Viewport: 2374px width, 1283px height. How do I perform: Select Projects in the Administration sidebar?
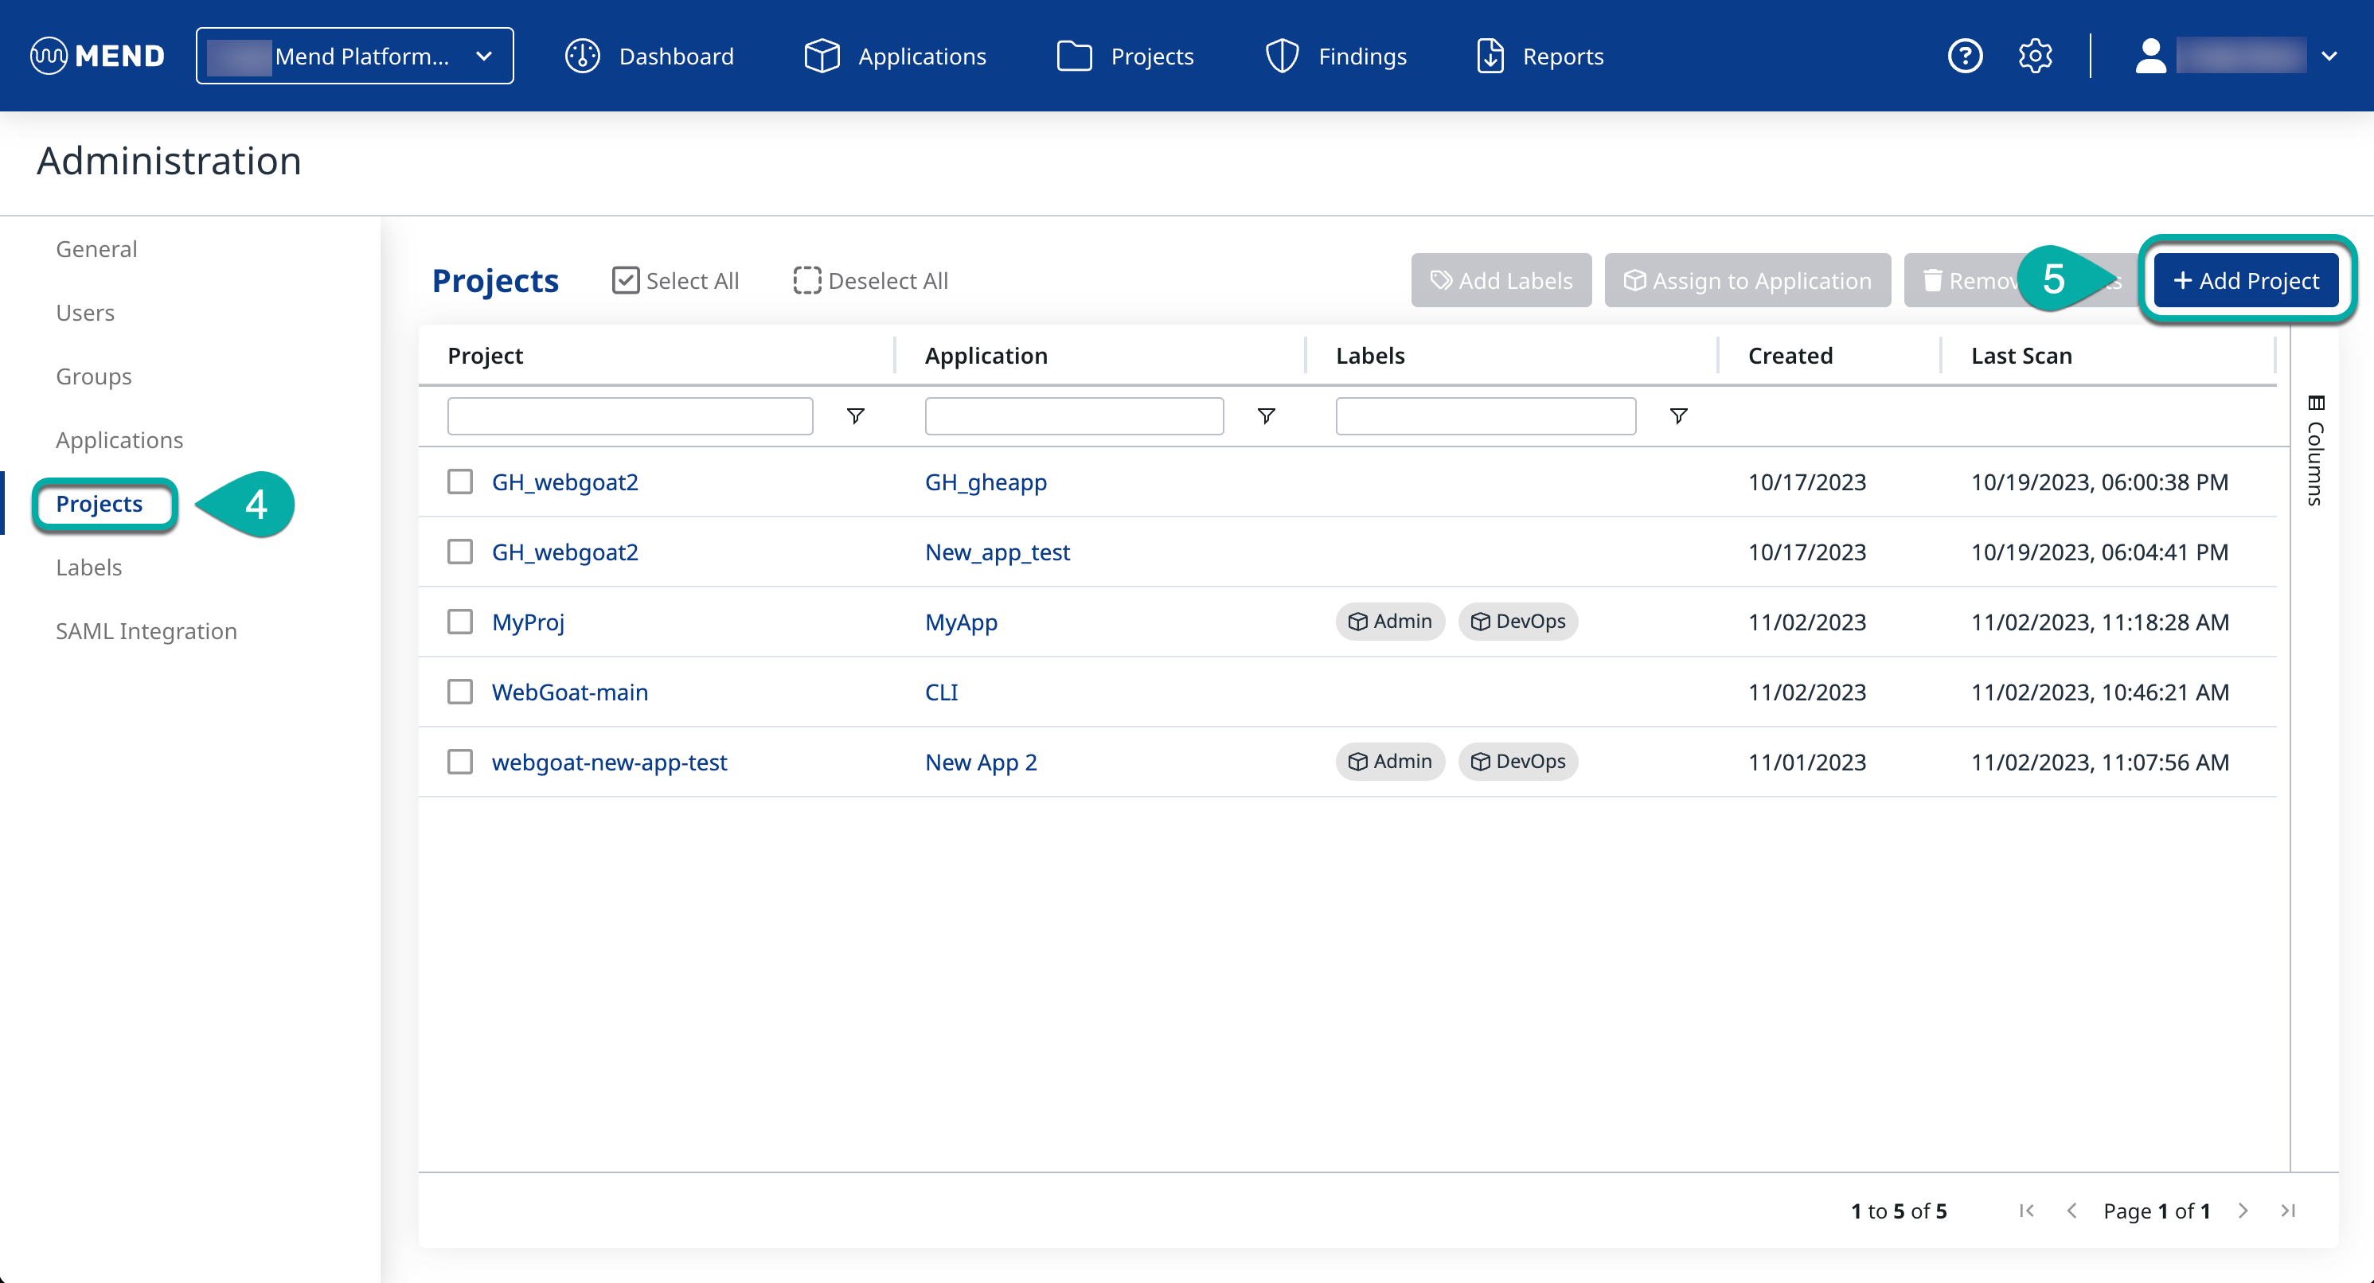pos(100,504)
